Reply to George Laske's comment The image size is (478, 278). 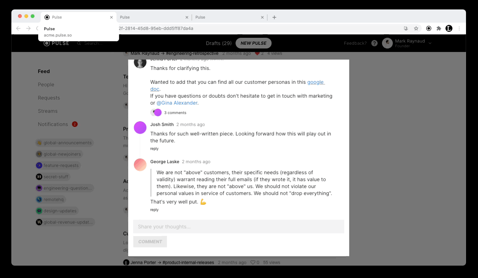point(154,210)
